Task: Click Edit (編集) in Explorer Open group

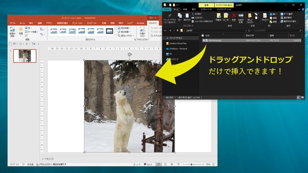Action: tap(273, 18)
